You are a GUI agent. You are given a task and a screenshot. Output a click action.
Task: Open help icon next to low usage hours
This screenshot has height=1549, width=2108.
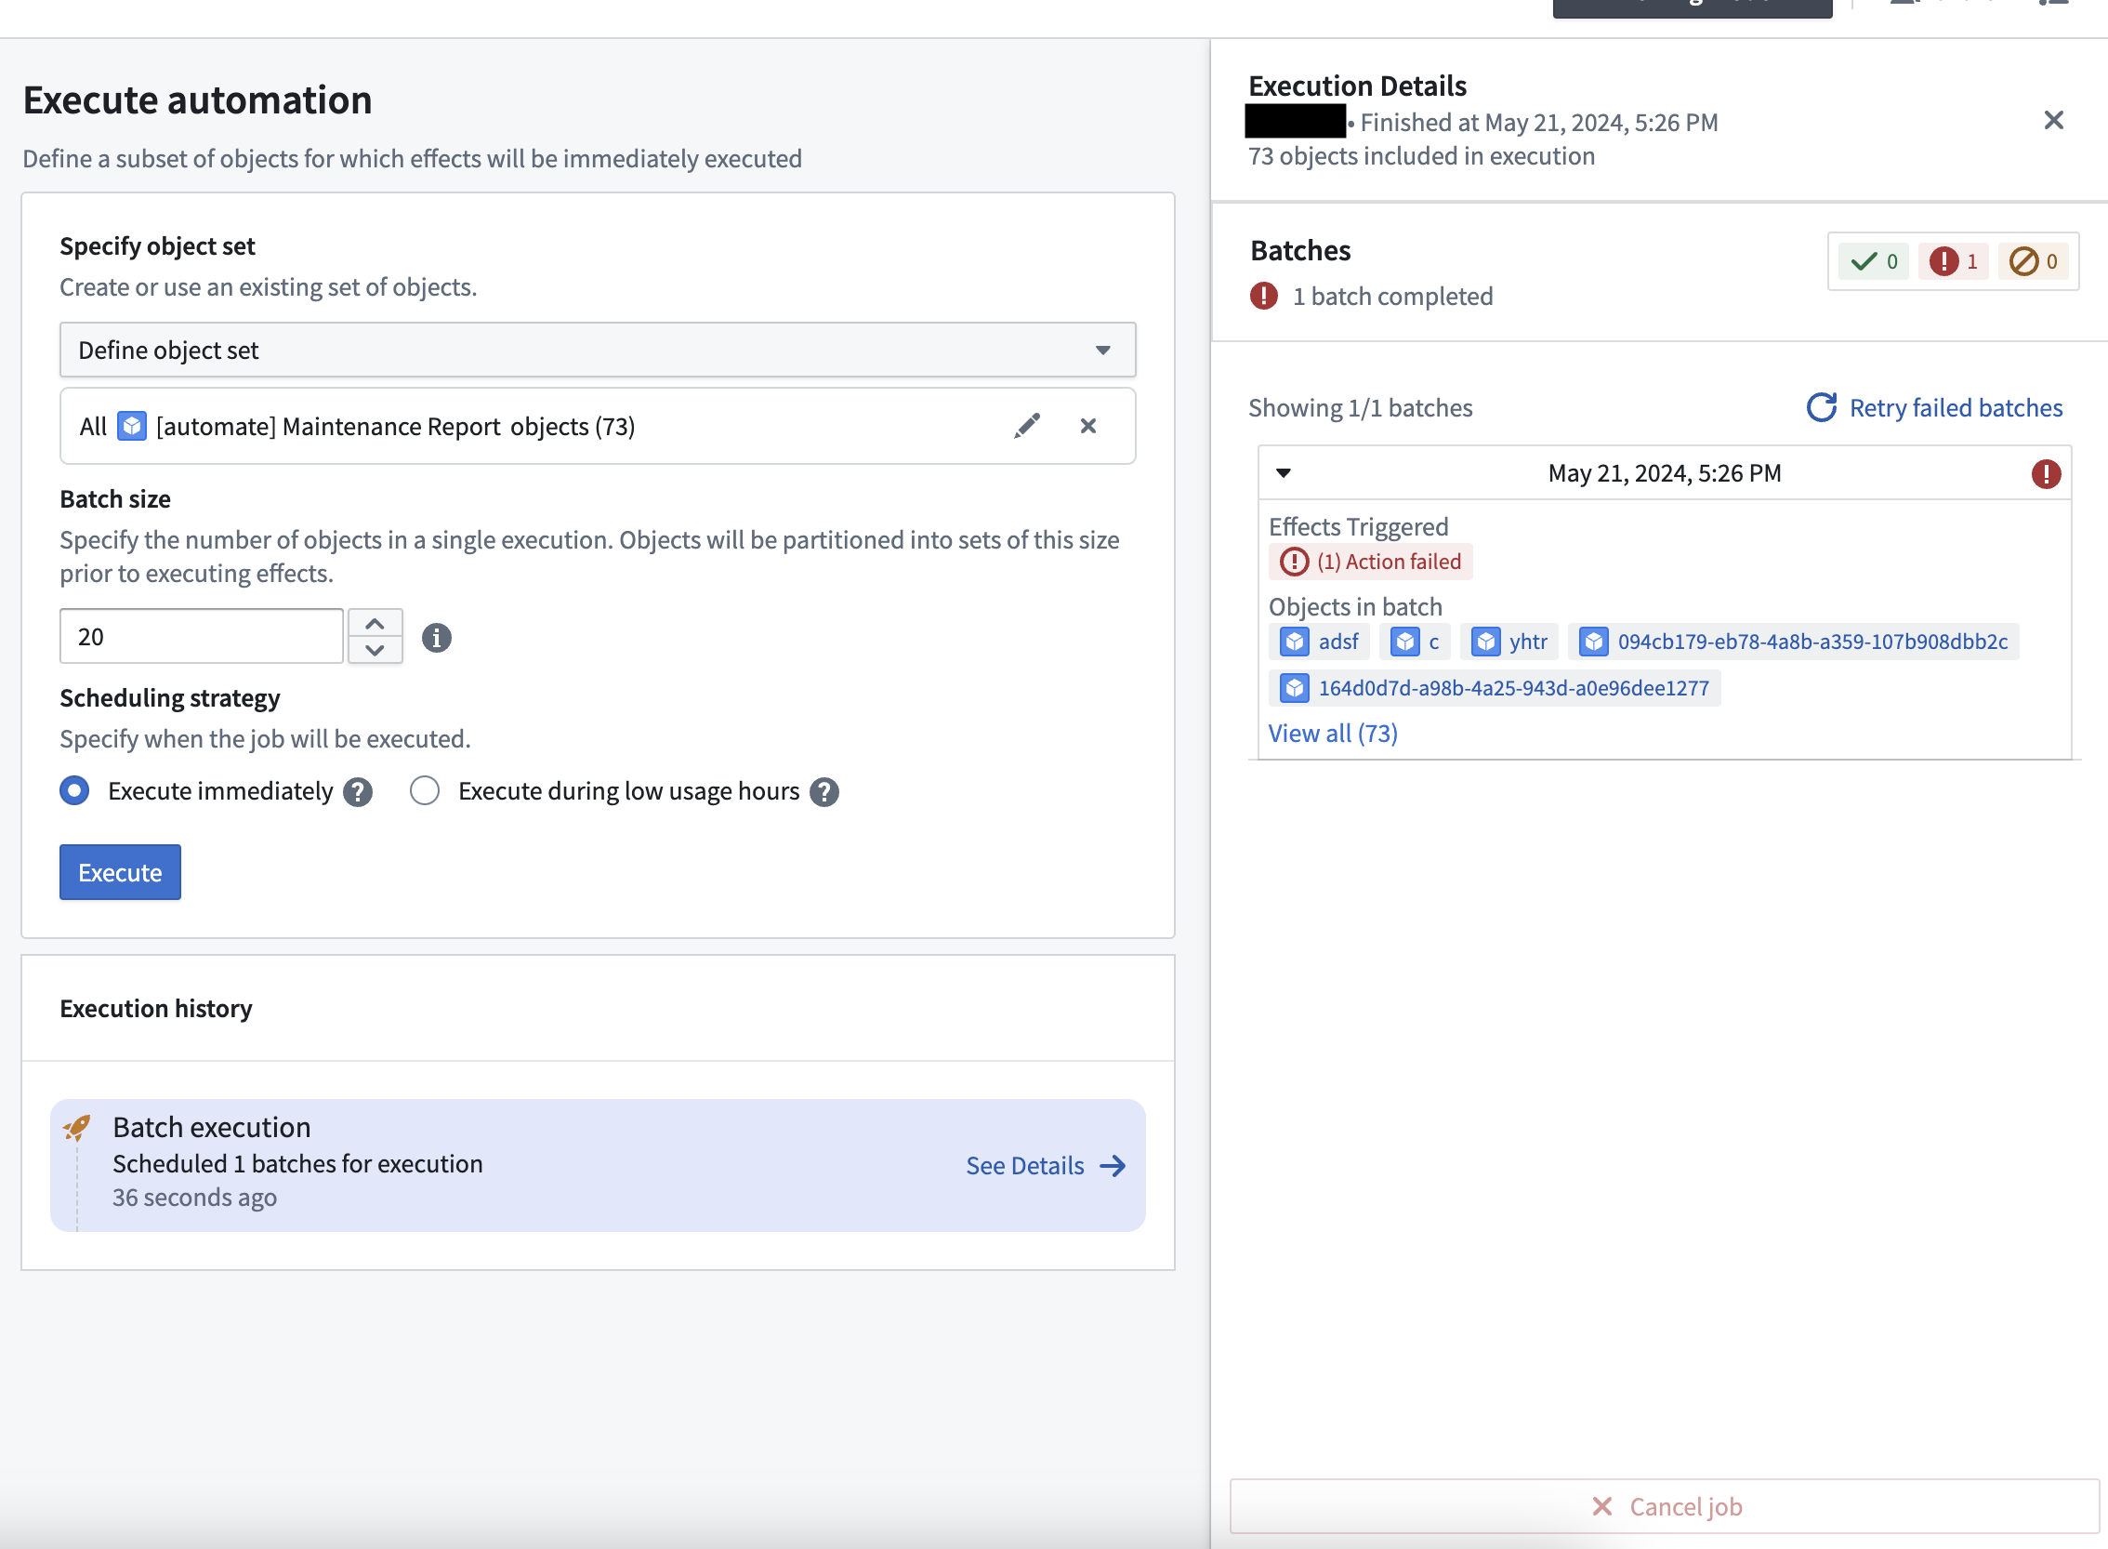pyautogui.click(x=823, y=792)
